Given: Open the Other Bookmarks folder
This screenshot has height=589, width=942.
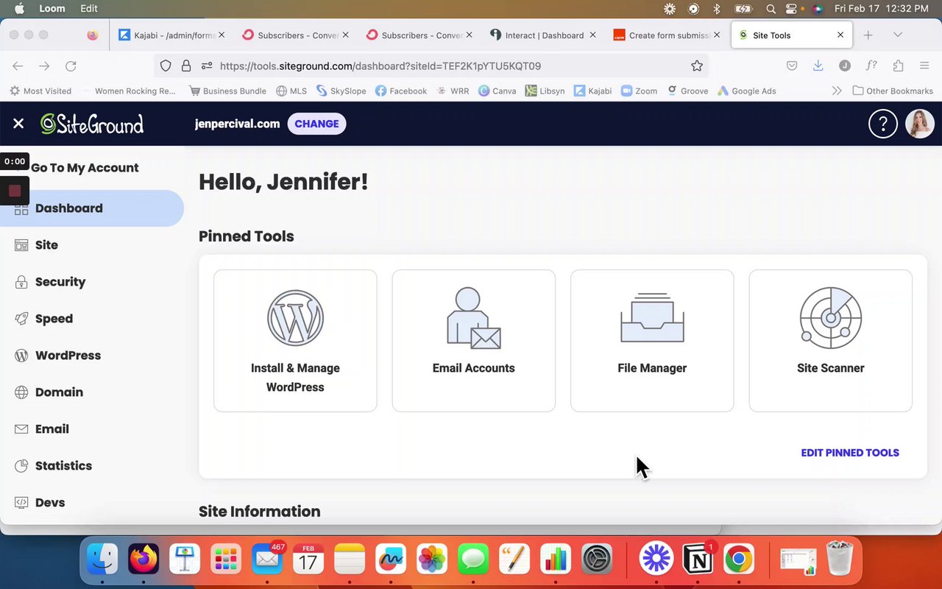Looking at the screenshot, I should 893,91.
